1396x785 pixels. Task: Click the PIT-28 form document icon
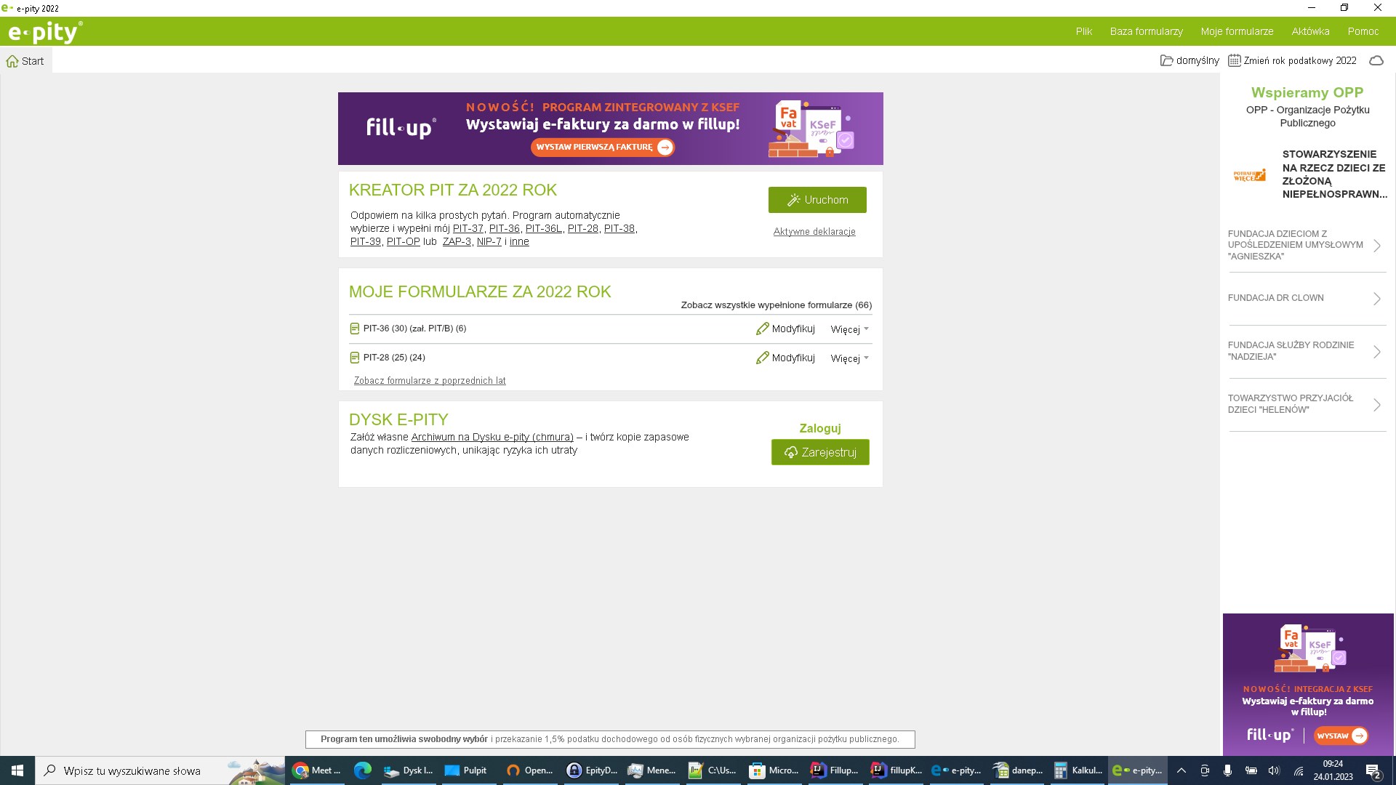coord(355,358)
